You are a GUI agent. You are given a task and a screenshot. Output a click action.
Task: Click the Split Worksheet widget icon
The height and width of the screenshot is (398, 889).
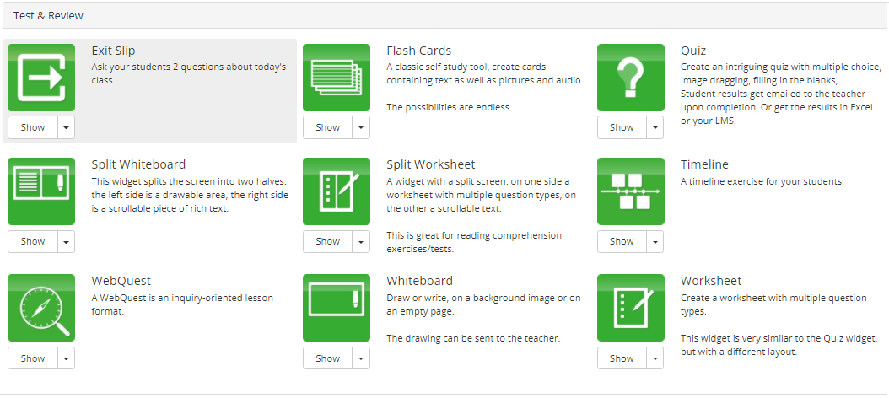(337, 191)
